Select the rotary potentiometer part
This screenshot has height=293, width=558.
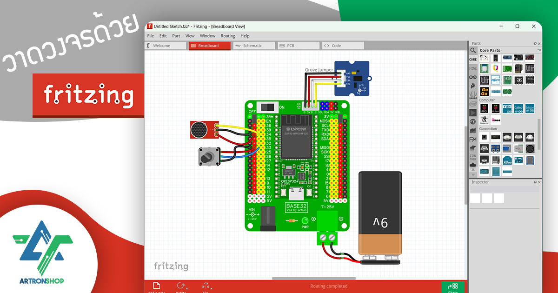[x=209, y=157]
